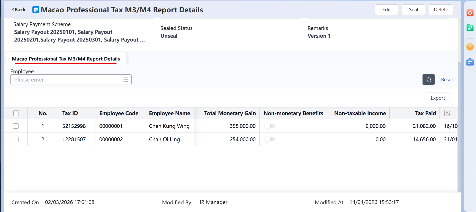Click the blue briefcase icon in sidebar

pyautogui.click(x=470, y=62)
